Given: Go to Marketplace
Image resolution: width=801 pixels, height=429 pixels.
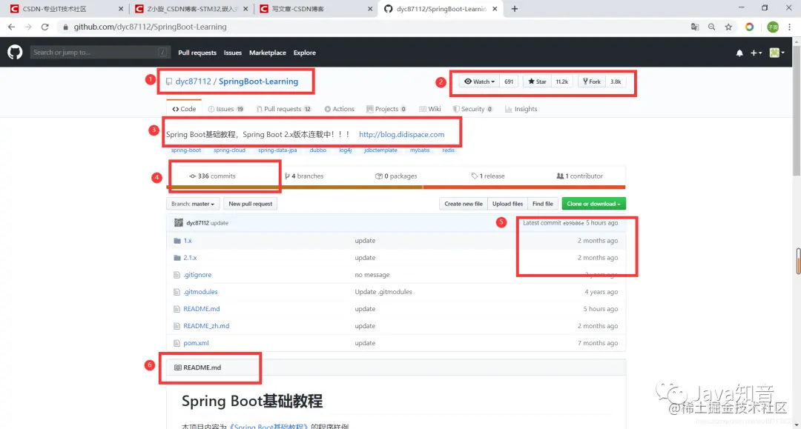Looking at the screenshot, I should point(267,53).
